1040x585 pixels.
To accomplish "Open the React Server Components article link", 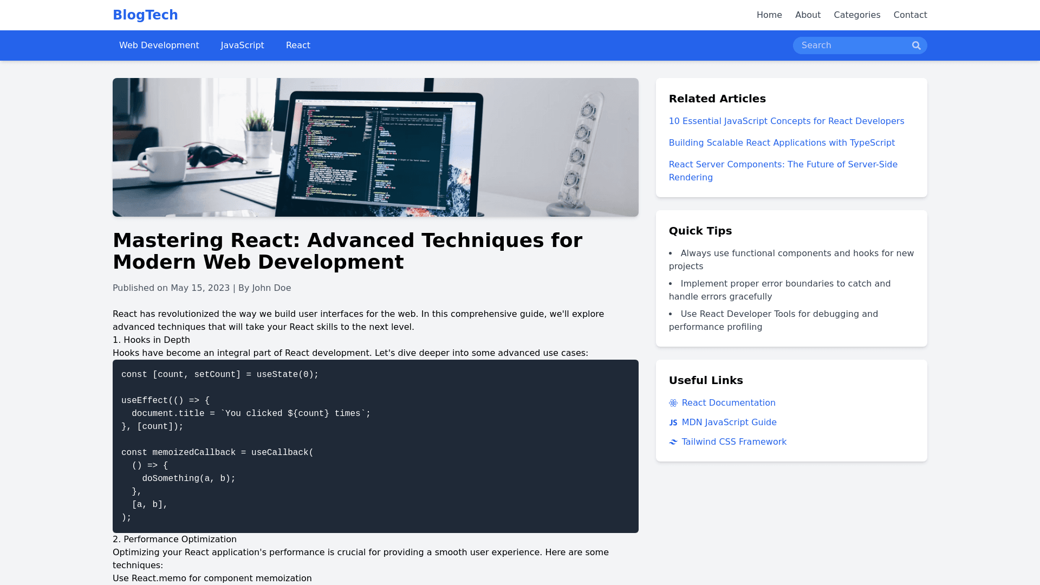I will click(x=783, y=165).
